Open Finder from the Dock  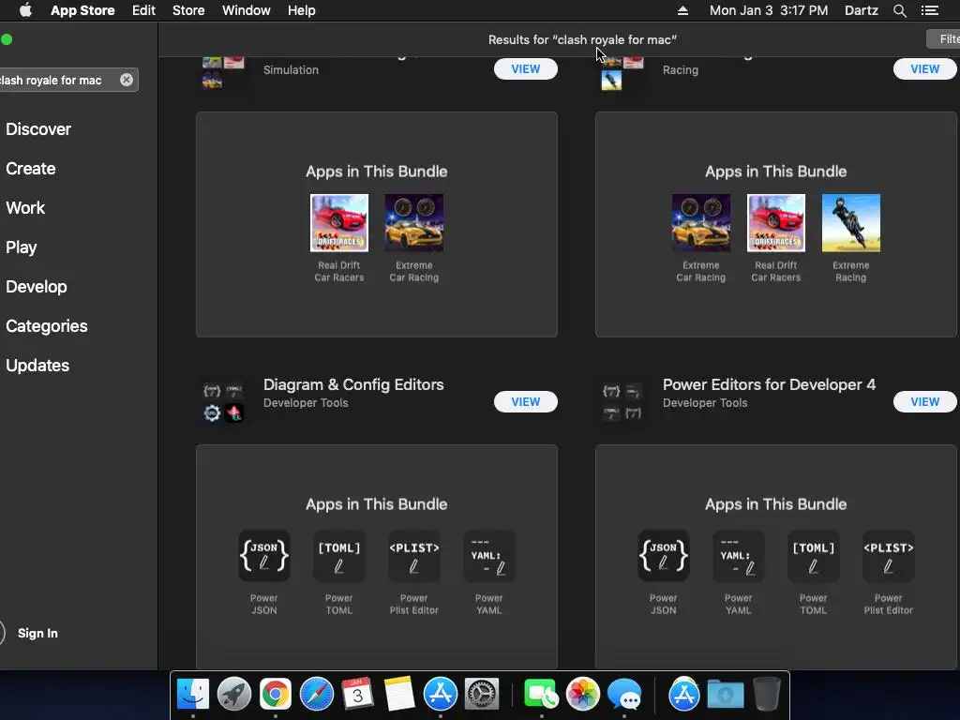coord(193,695)
